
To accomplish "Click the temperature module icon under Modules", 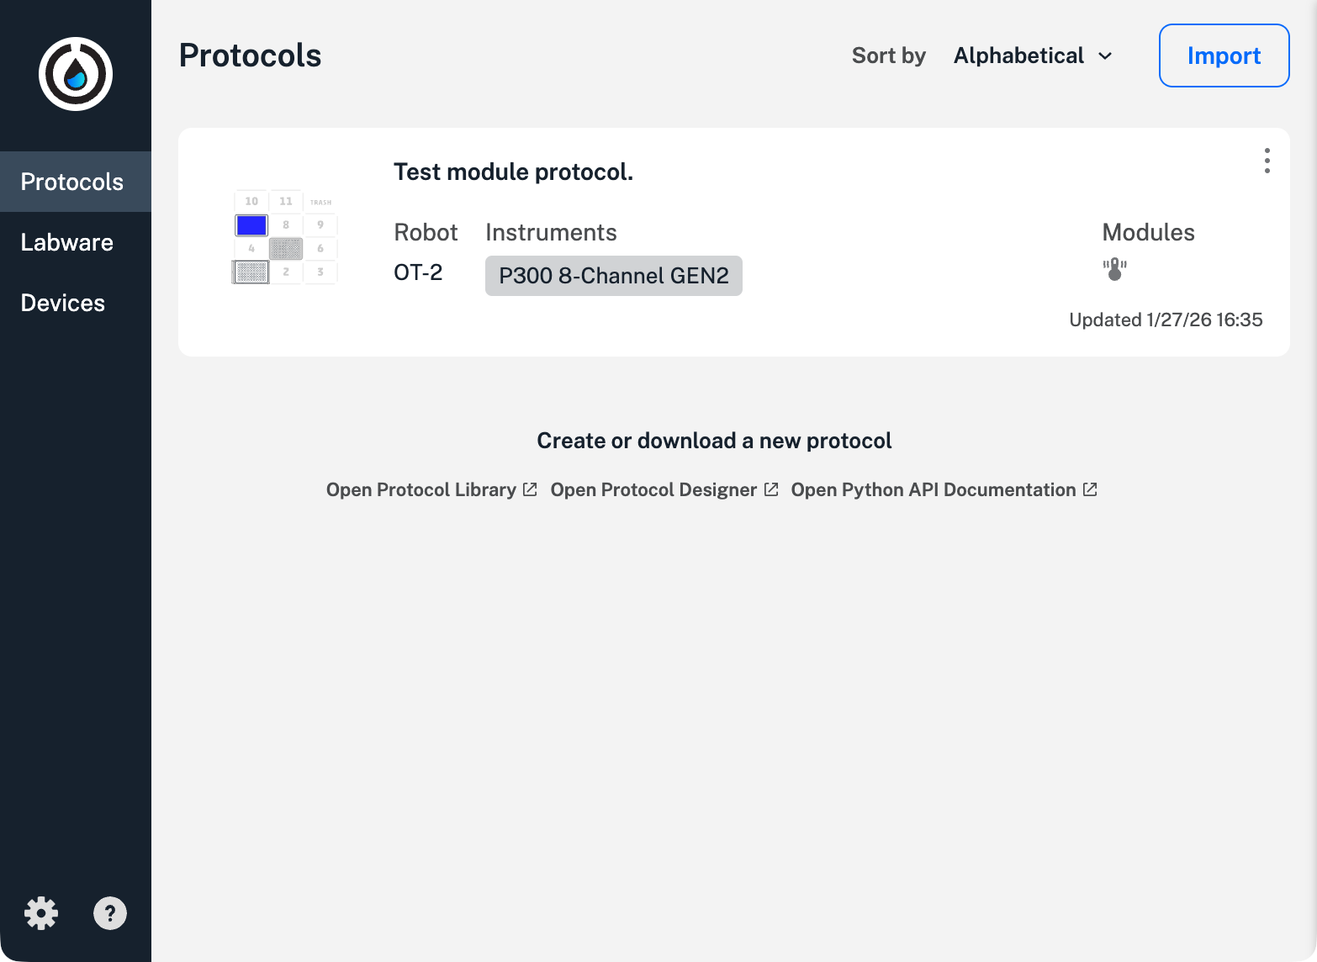I will (1114, 269).
